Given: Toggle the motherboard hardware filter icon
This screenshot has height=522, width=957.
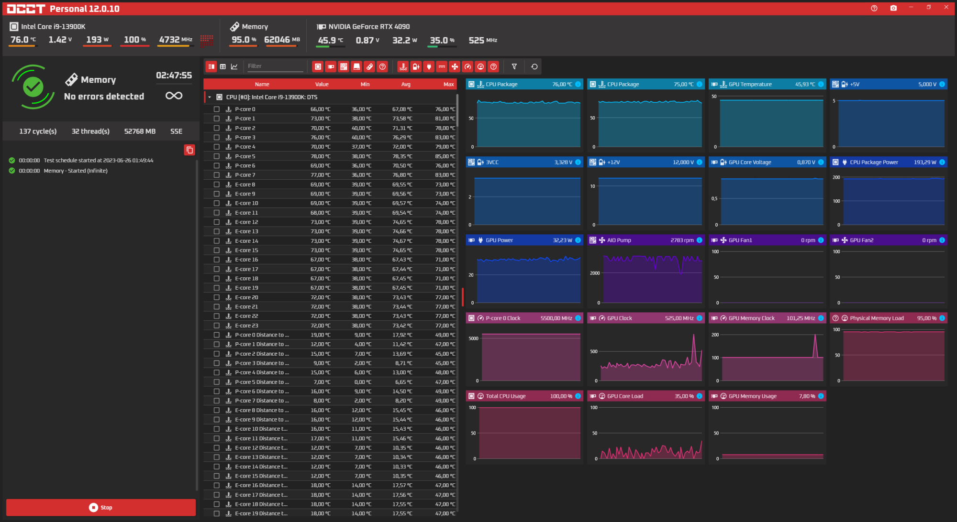Looking at the screenshot, I should [x=344, y=66].
